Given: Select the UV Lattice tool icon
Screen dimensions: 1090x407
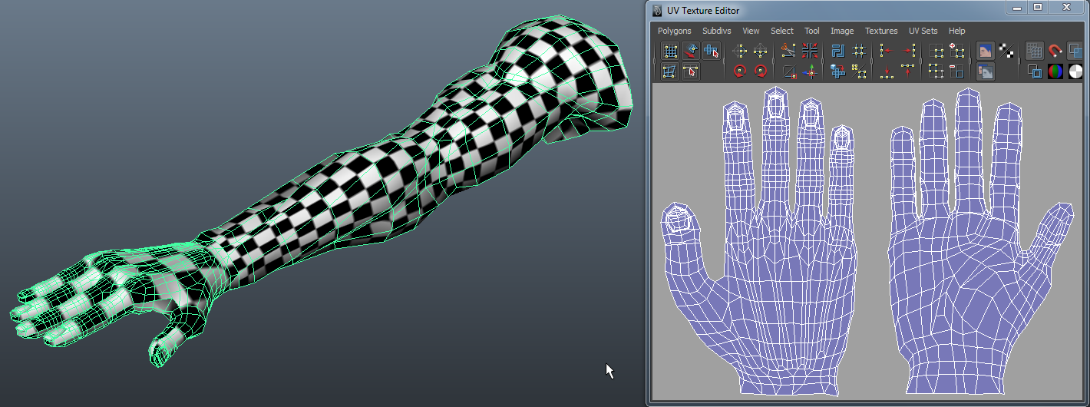Looking at the screenshot, I should click(670, 51).
